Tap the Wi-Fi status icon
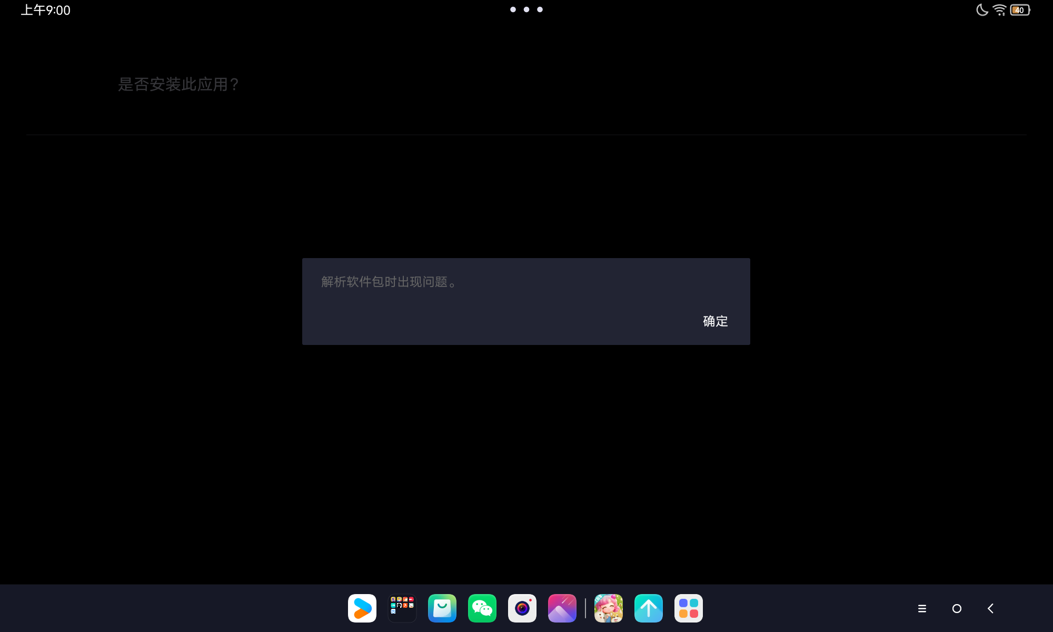 click(999, 10)
